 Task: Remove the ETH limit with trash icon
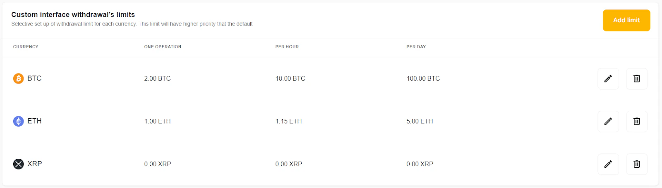coord(637,121)
